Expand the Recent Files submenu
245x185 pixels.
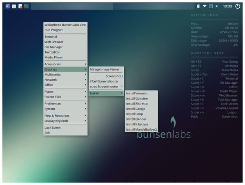(x=65, y=97)
